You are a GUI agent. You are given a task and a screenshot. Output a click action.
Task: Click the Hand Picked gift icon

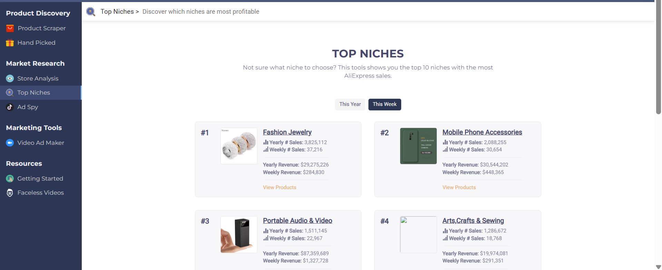(10, 43)
